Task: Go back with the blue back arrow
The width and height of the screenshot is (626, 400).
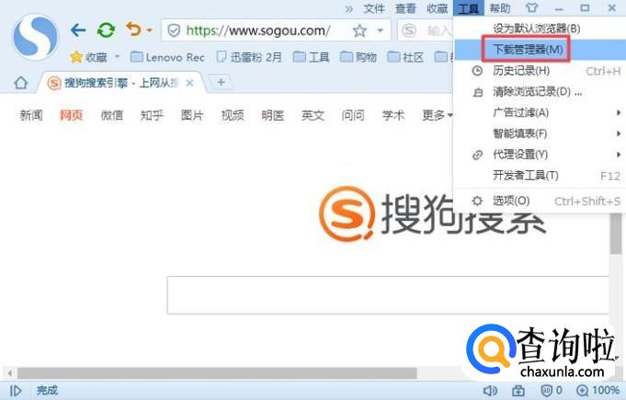Action: coord(78,30)
